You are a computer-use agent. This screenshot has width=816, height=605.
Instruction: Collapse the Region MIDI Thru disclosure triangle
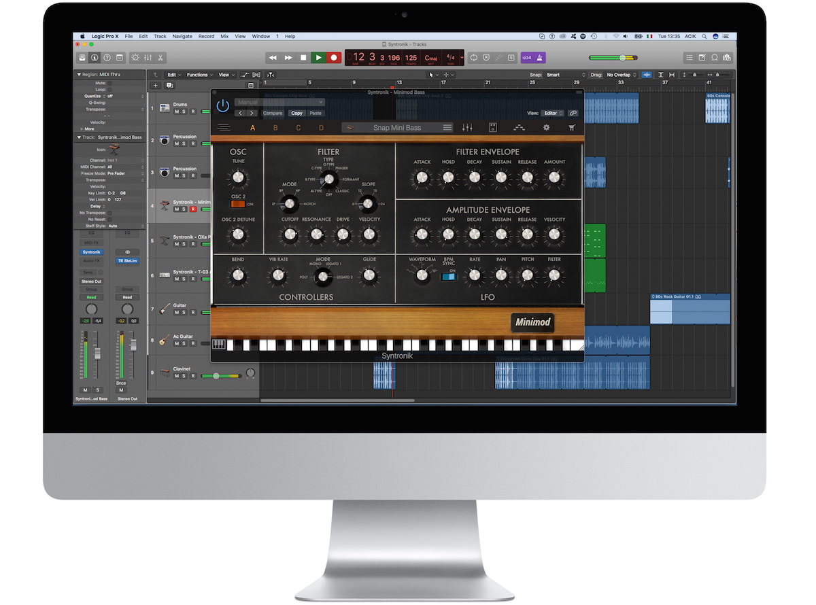(79, 75)
